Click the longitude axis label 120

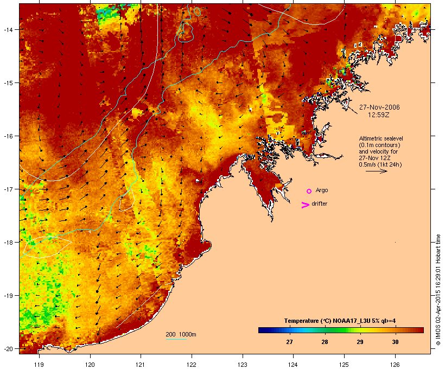90,365
